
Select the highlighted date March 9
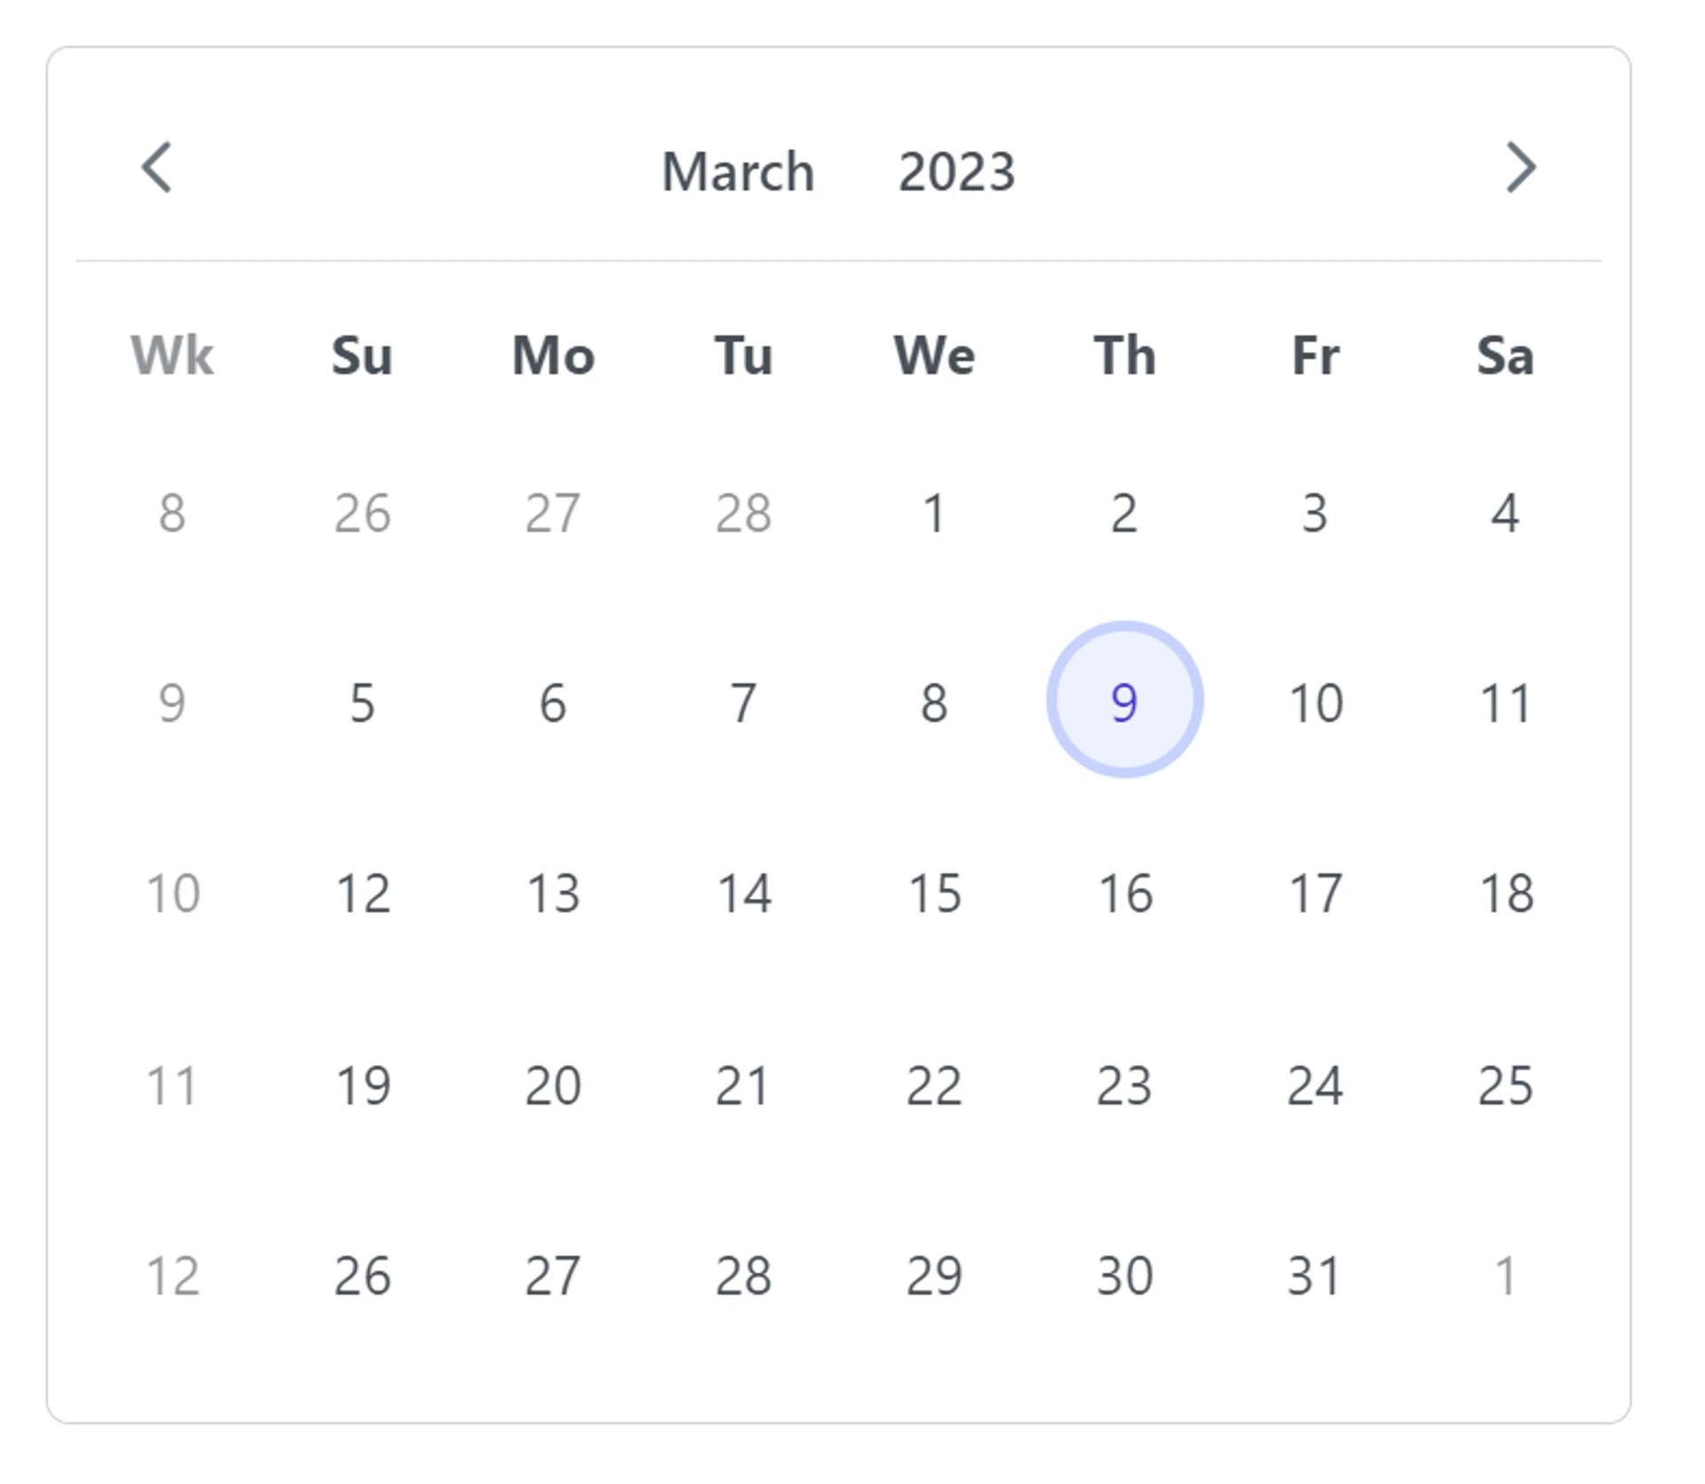(x=1124, y=702)
